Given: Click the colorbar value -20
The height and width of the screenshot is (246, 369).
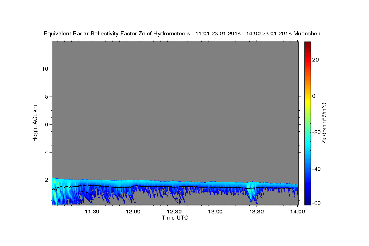Looking at the screenshot, I should (316, 132).
